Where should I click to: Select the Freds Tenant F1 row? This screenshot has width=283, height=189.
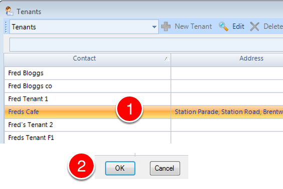pyautogui.click(x=144, y=137)
